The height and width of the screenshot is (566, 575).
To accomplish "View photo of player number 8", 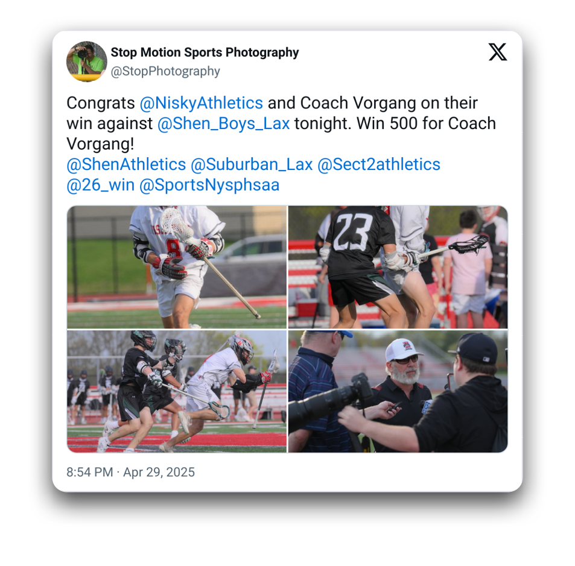I will tap(177, 267).
